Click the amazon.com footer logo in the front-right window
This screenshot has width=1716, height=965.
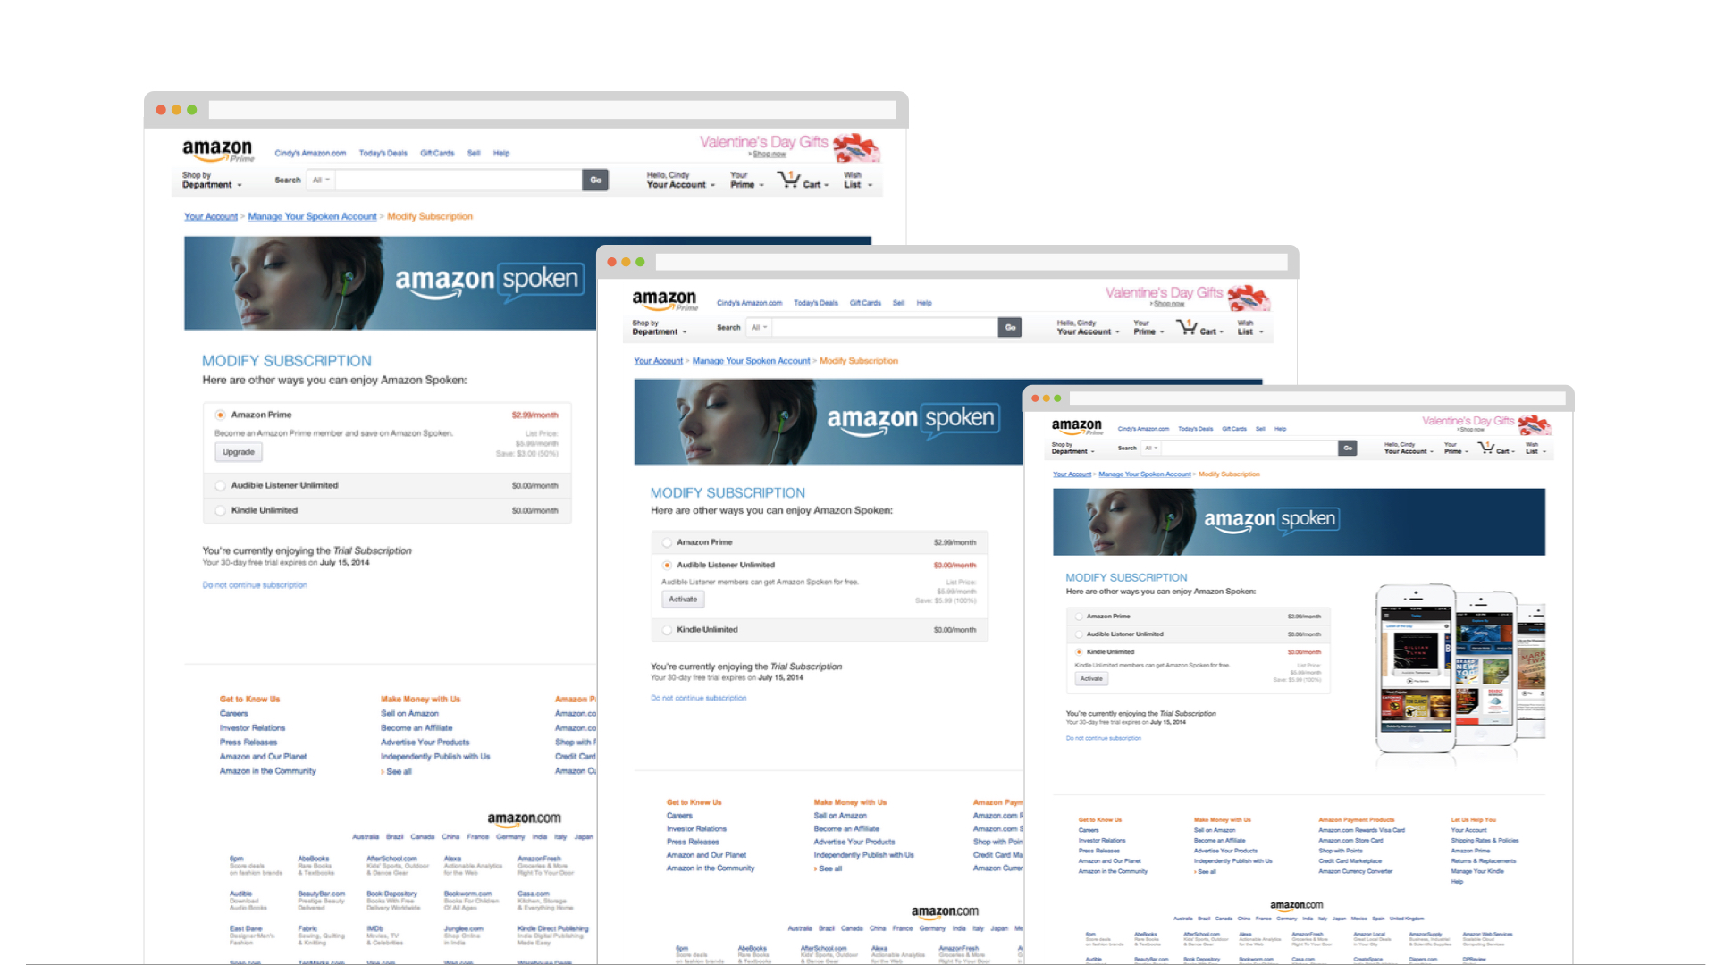(x=1296, y=905)
